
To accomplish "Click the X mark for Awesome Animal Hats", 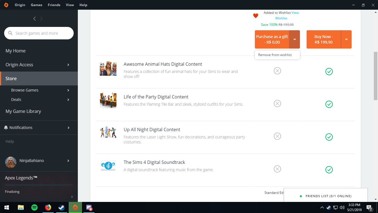I will coord(277,71).
